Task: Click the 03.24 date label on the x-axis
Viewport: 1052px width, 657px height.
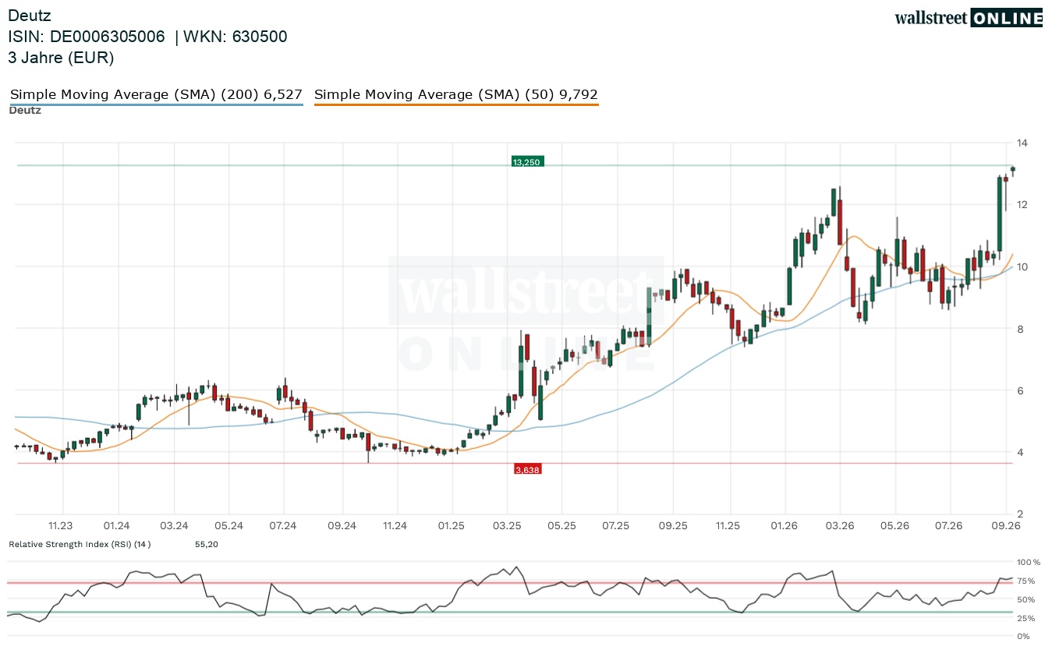Action: [x=175, y=526]
